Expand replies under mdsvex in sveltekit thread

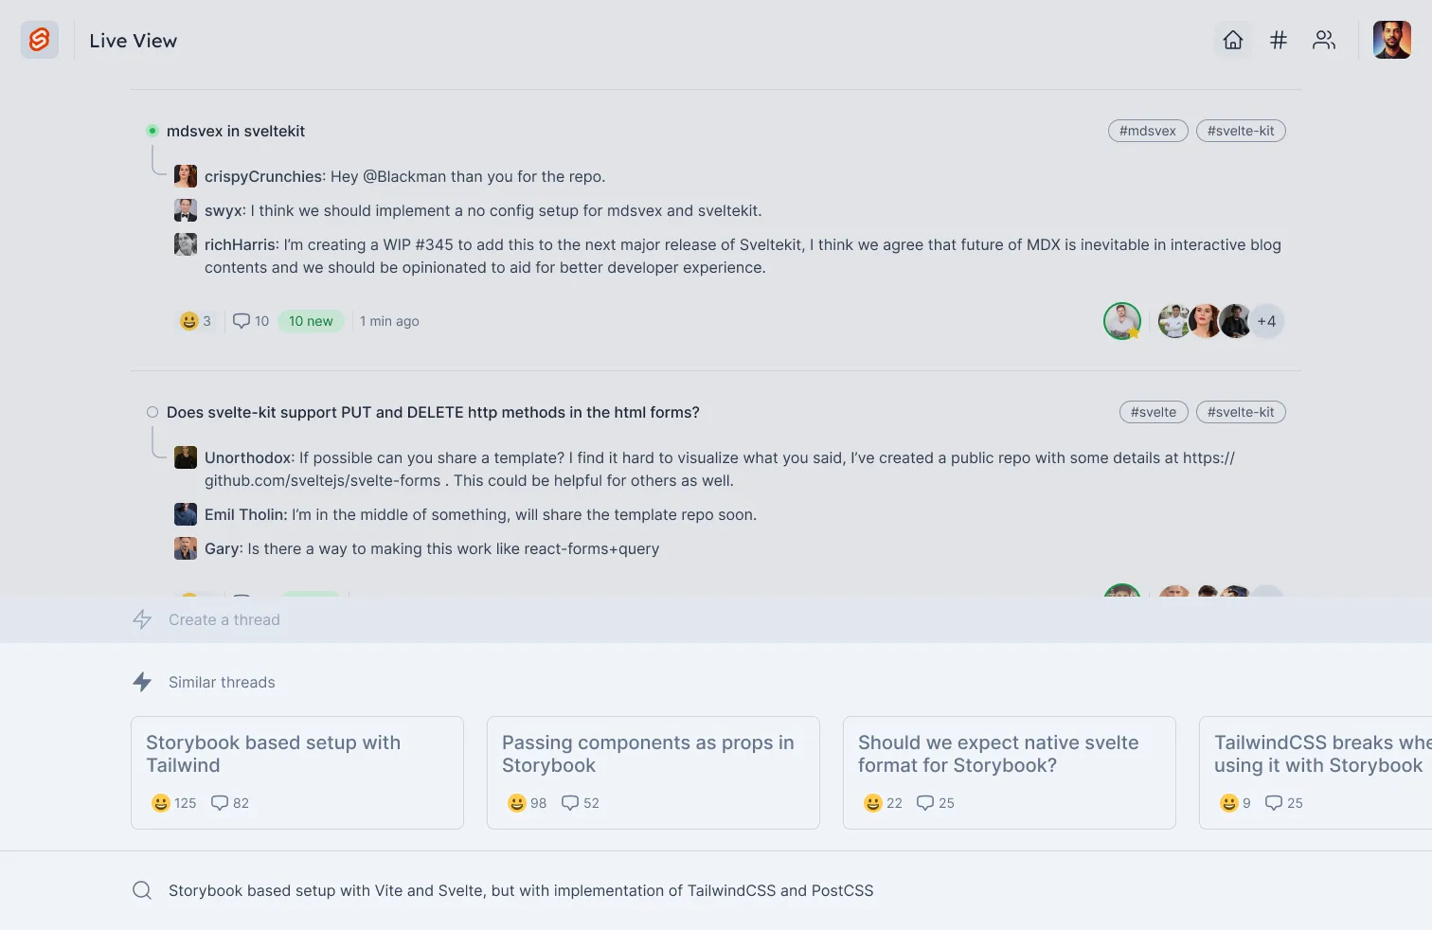(236, 131)
